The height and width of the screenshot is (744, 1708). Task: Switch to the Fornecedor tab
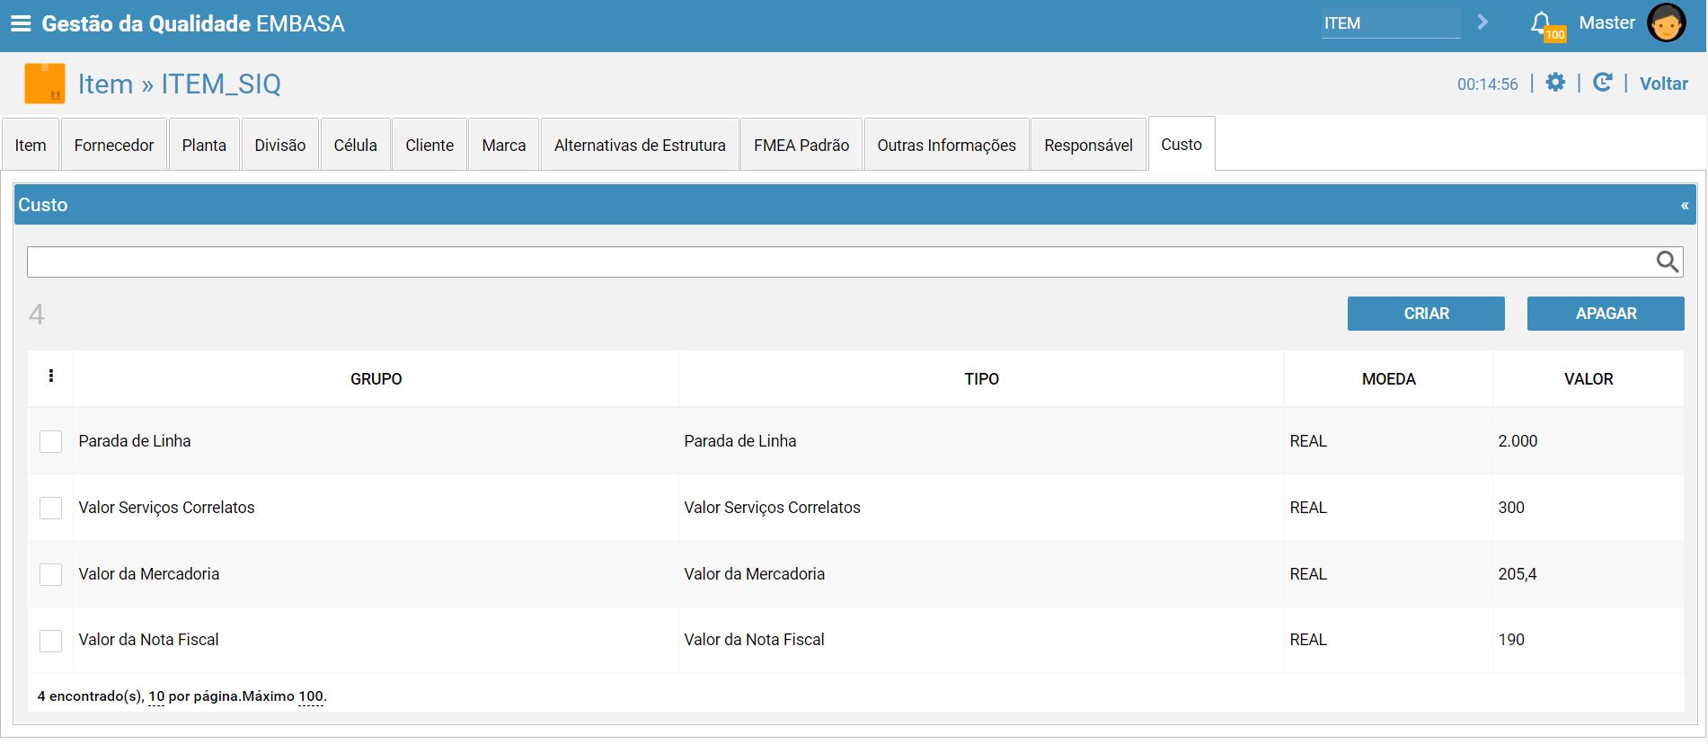click(x=114, y=145)
